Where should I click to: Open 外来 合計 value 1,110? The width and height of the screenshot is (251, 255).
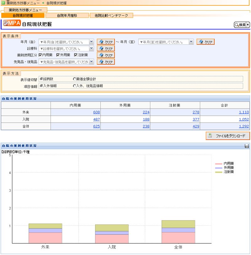coord(244,112)
